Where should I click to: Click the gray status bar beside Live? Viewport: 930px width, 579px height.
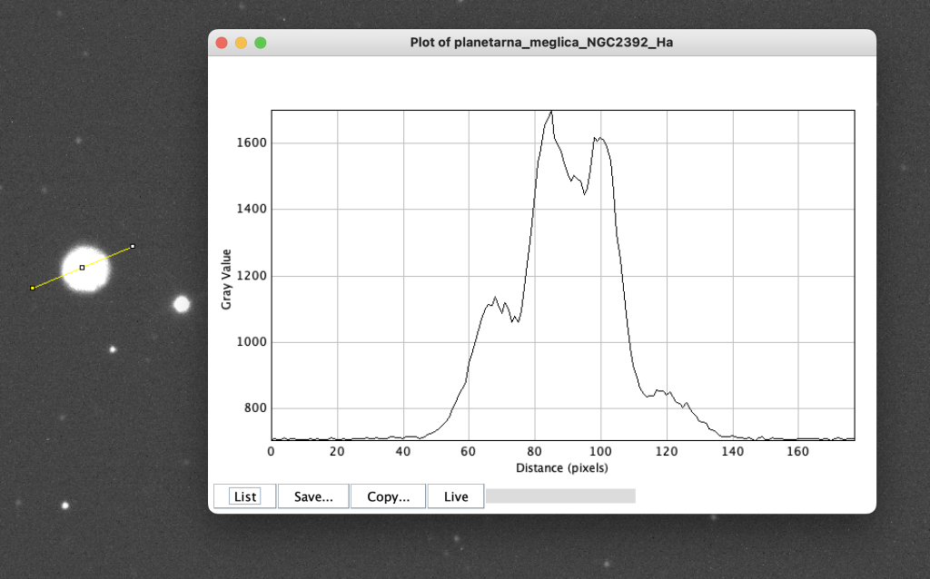(560, 496)
